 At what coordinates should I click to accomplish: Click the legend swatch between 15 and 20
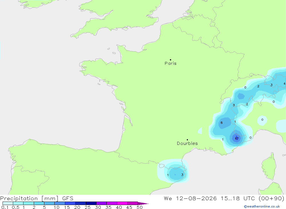tap(70, 203)
